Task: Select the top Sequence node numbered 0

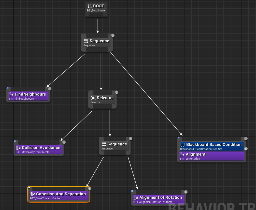Action: 97,43
